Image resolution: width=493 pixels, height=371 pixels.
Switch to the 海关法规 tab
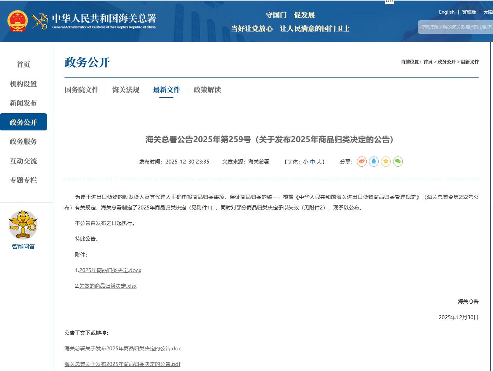pos(126,90)
